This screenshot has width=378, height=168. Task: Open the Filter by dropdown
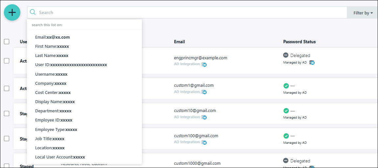coord(363,13)
